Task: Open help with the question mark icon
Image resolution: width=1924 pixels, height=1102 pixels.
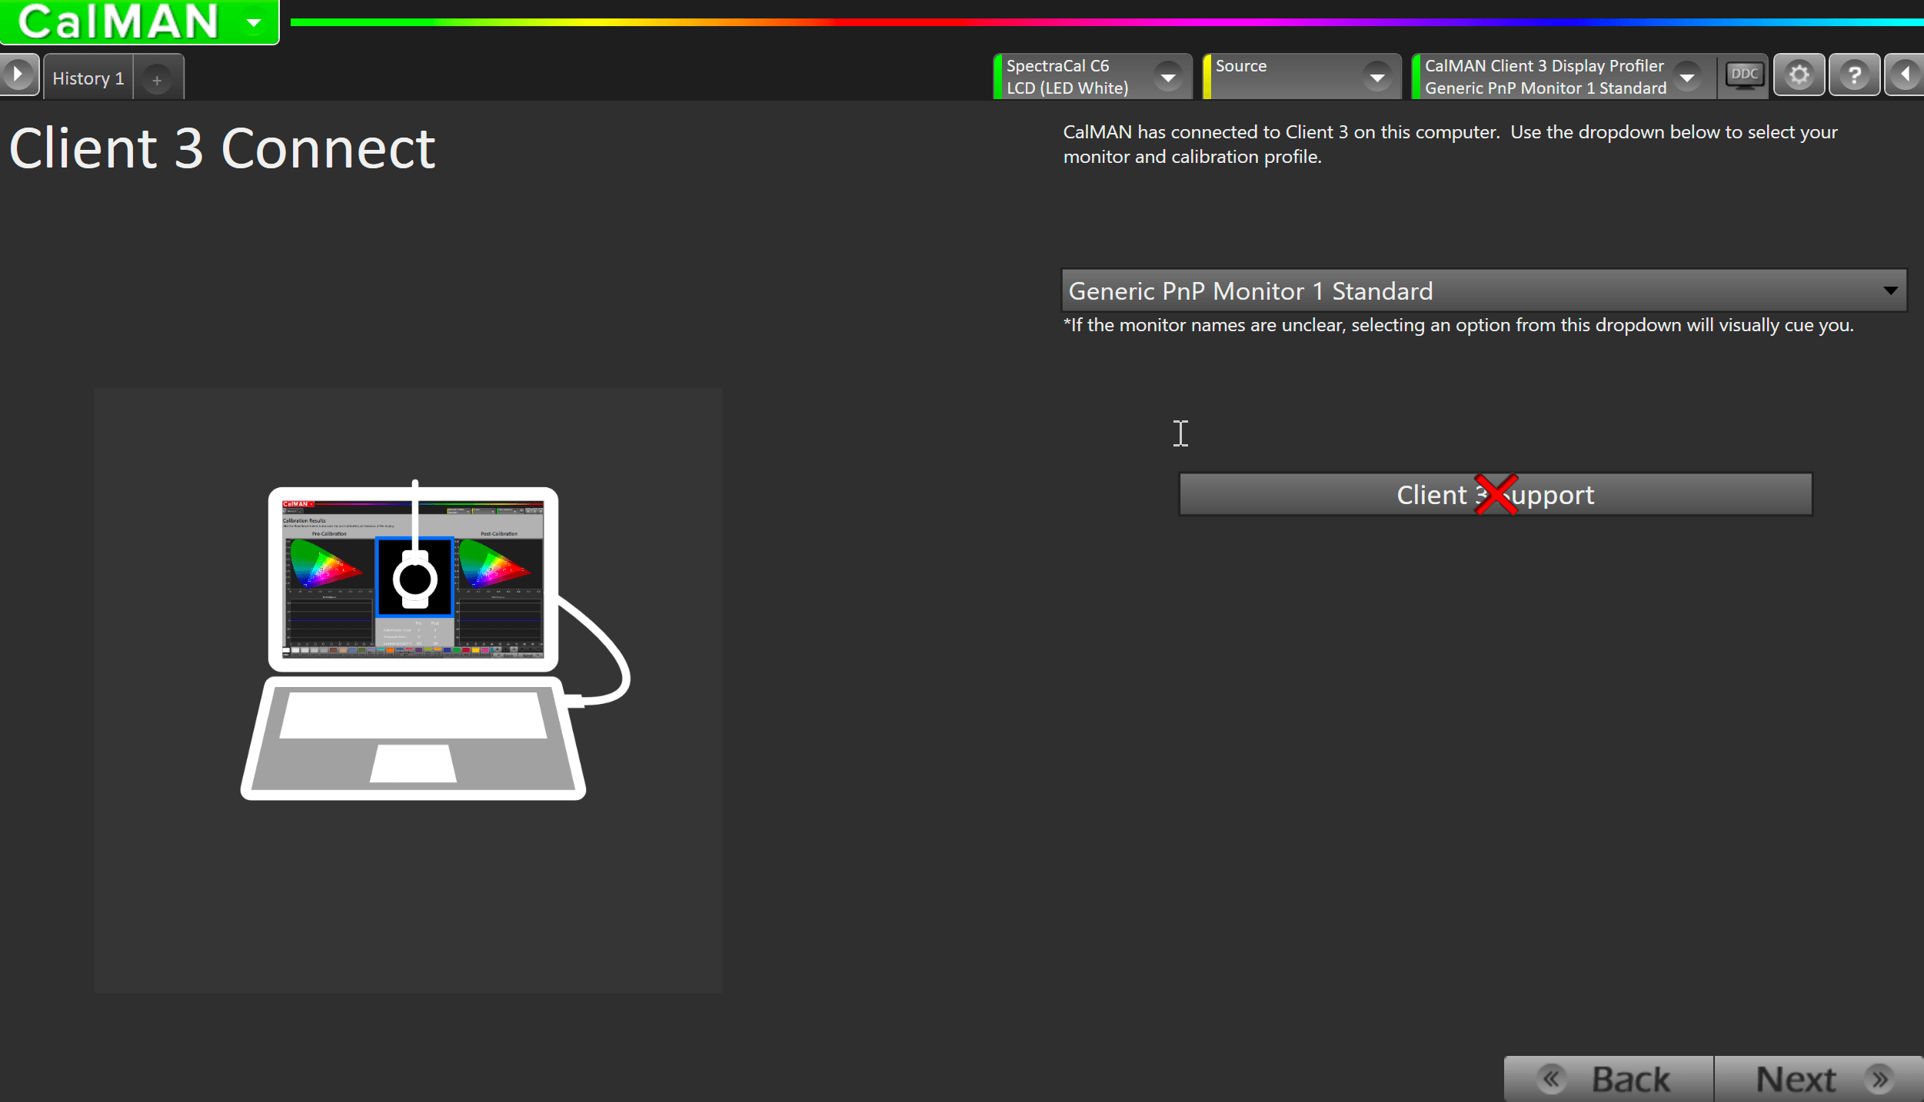Action: 1854,75
